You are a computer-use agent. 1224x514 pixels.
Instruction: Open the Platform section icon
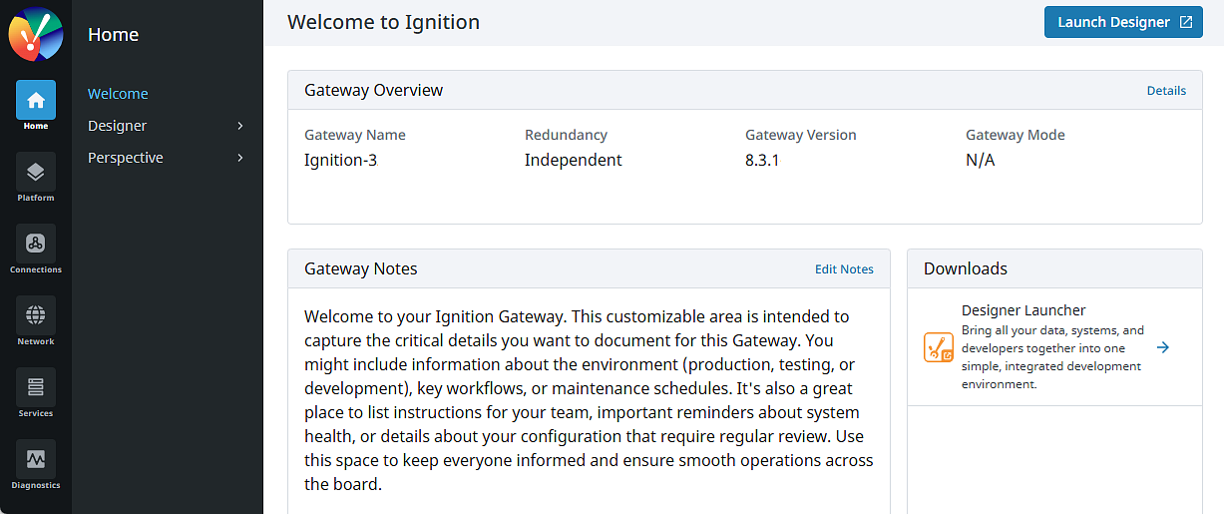[36, 172]
